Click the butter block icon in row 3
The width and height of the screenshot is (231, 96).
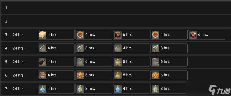(43, 35)
